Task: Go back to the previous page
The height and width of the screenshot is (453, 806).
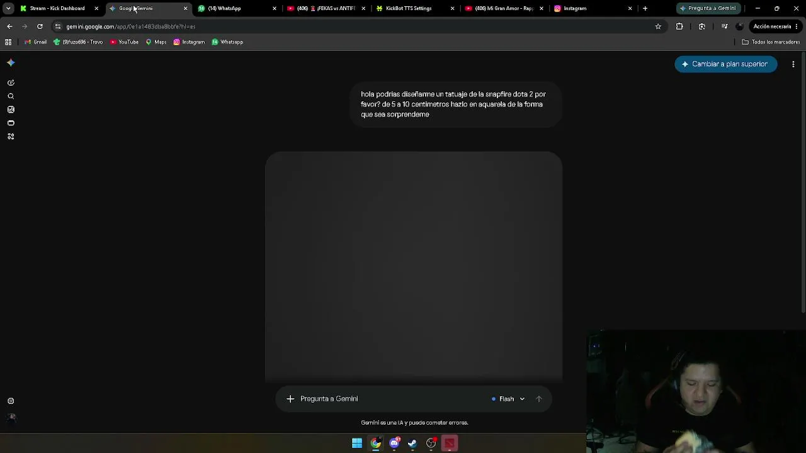Action: pos(9,26)
